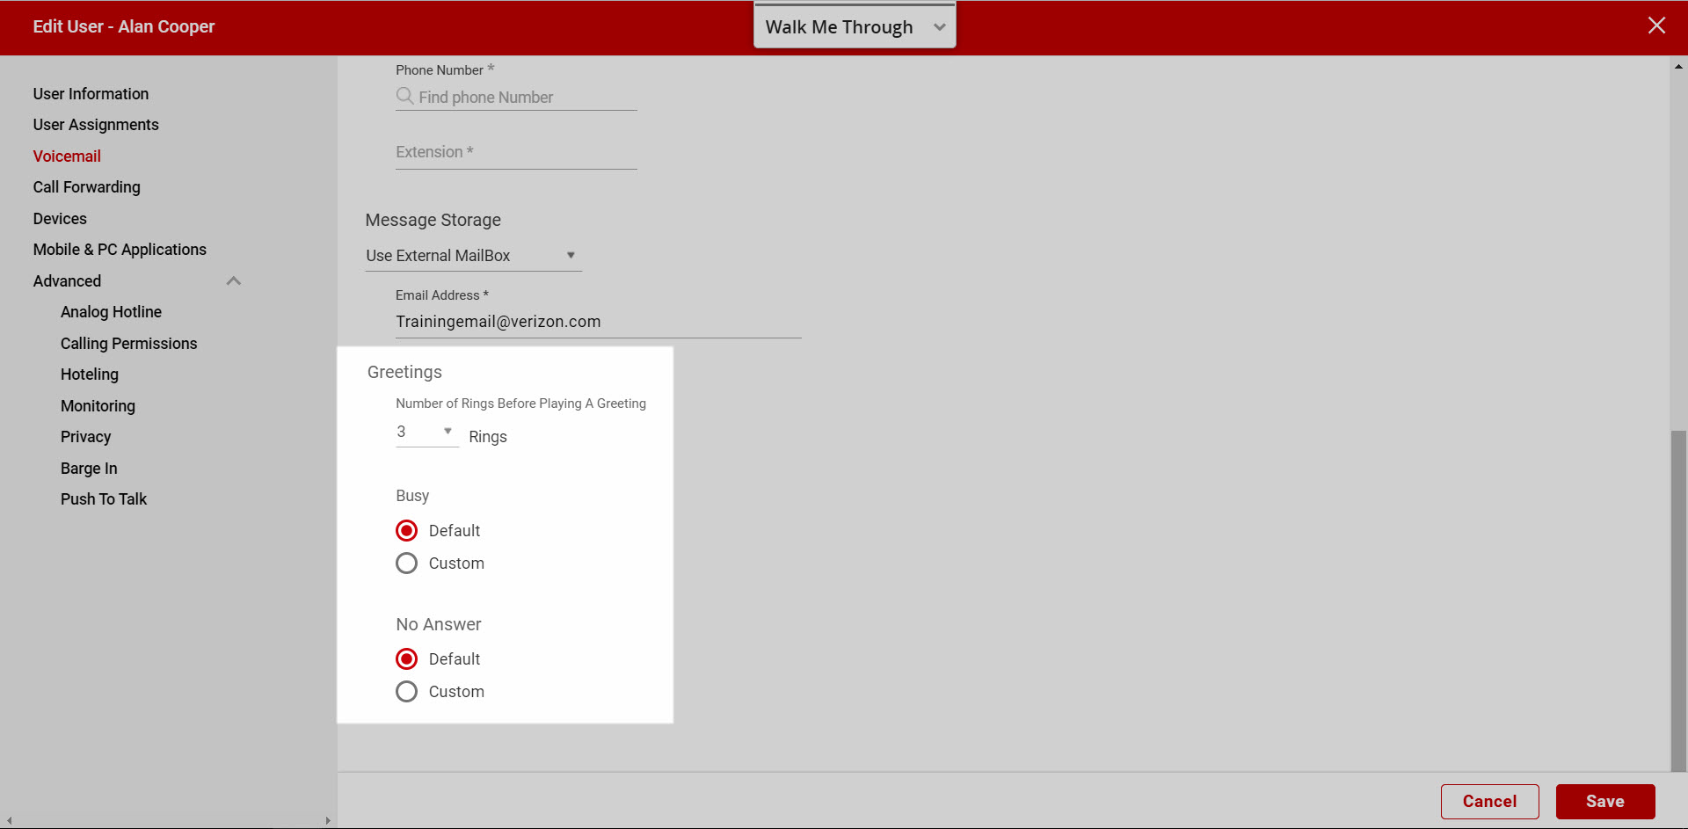Open Call Forwarding section
The width and height of the screenshot is (1688, 829).
coord(86,187)
